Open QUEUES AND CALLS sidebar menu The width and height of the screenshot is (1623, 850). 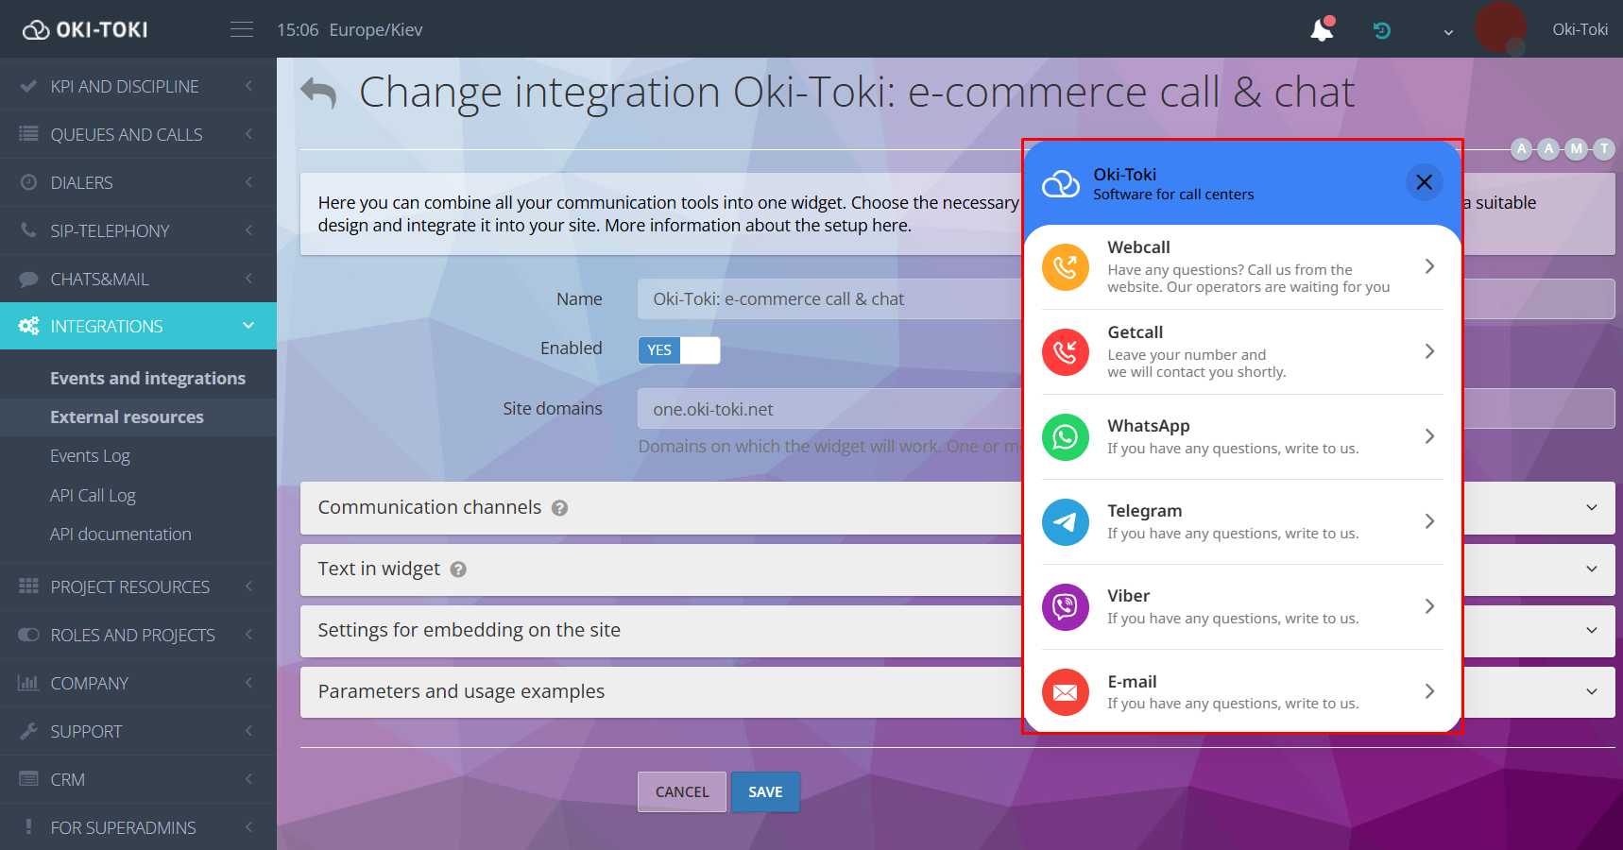pos(127,135)
